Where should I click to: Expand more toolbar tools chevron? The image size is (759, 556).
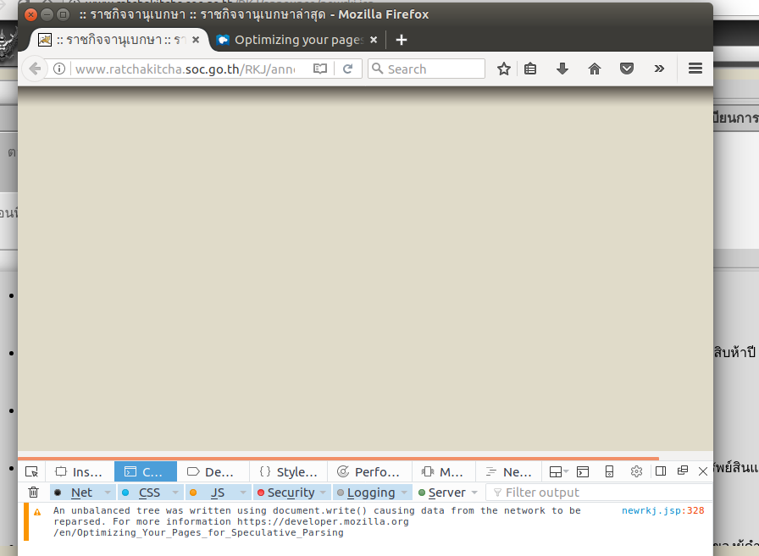659,69
